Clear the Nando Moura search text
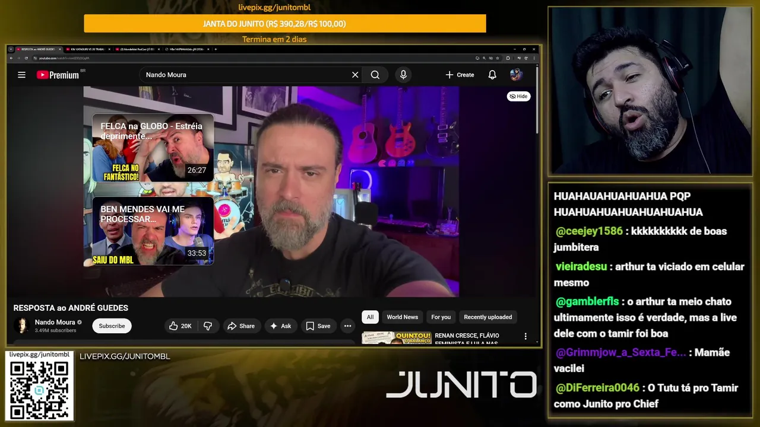This screenshot has width=760, height=427. pyautogui.click(x=355, y=75)
